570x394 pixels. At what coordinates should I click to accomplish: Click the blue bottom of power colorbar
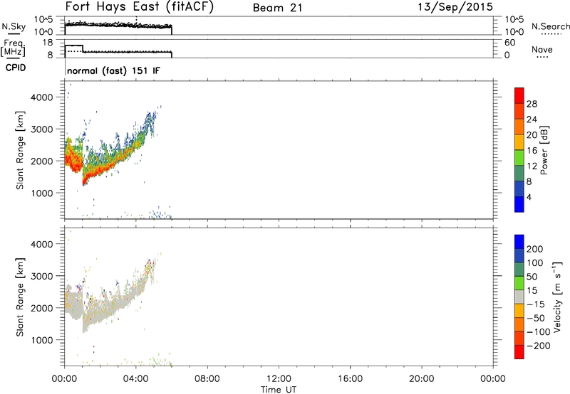[x=519, y=204]
